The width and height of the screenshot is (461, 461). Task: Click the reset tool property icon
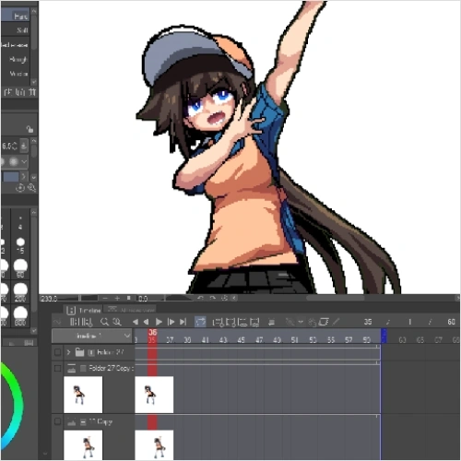20,188
